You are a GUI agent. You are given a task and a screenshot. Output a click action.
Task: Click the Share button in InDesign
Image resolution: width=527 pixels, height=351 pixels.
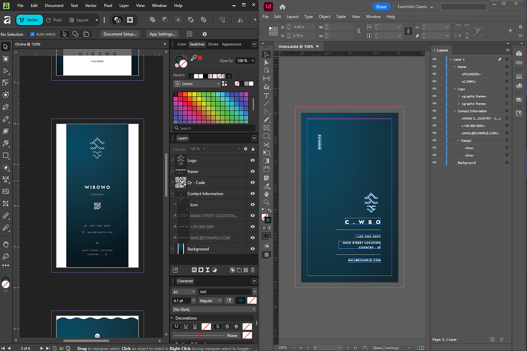coord(381,7)
